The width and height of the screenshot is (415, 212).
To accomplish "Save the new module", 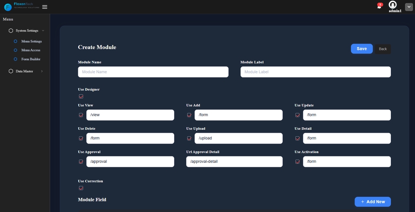I will (x=362, y=49).
